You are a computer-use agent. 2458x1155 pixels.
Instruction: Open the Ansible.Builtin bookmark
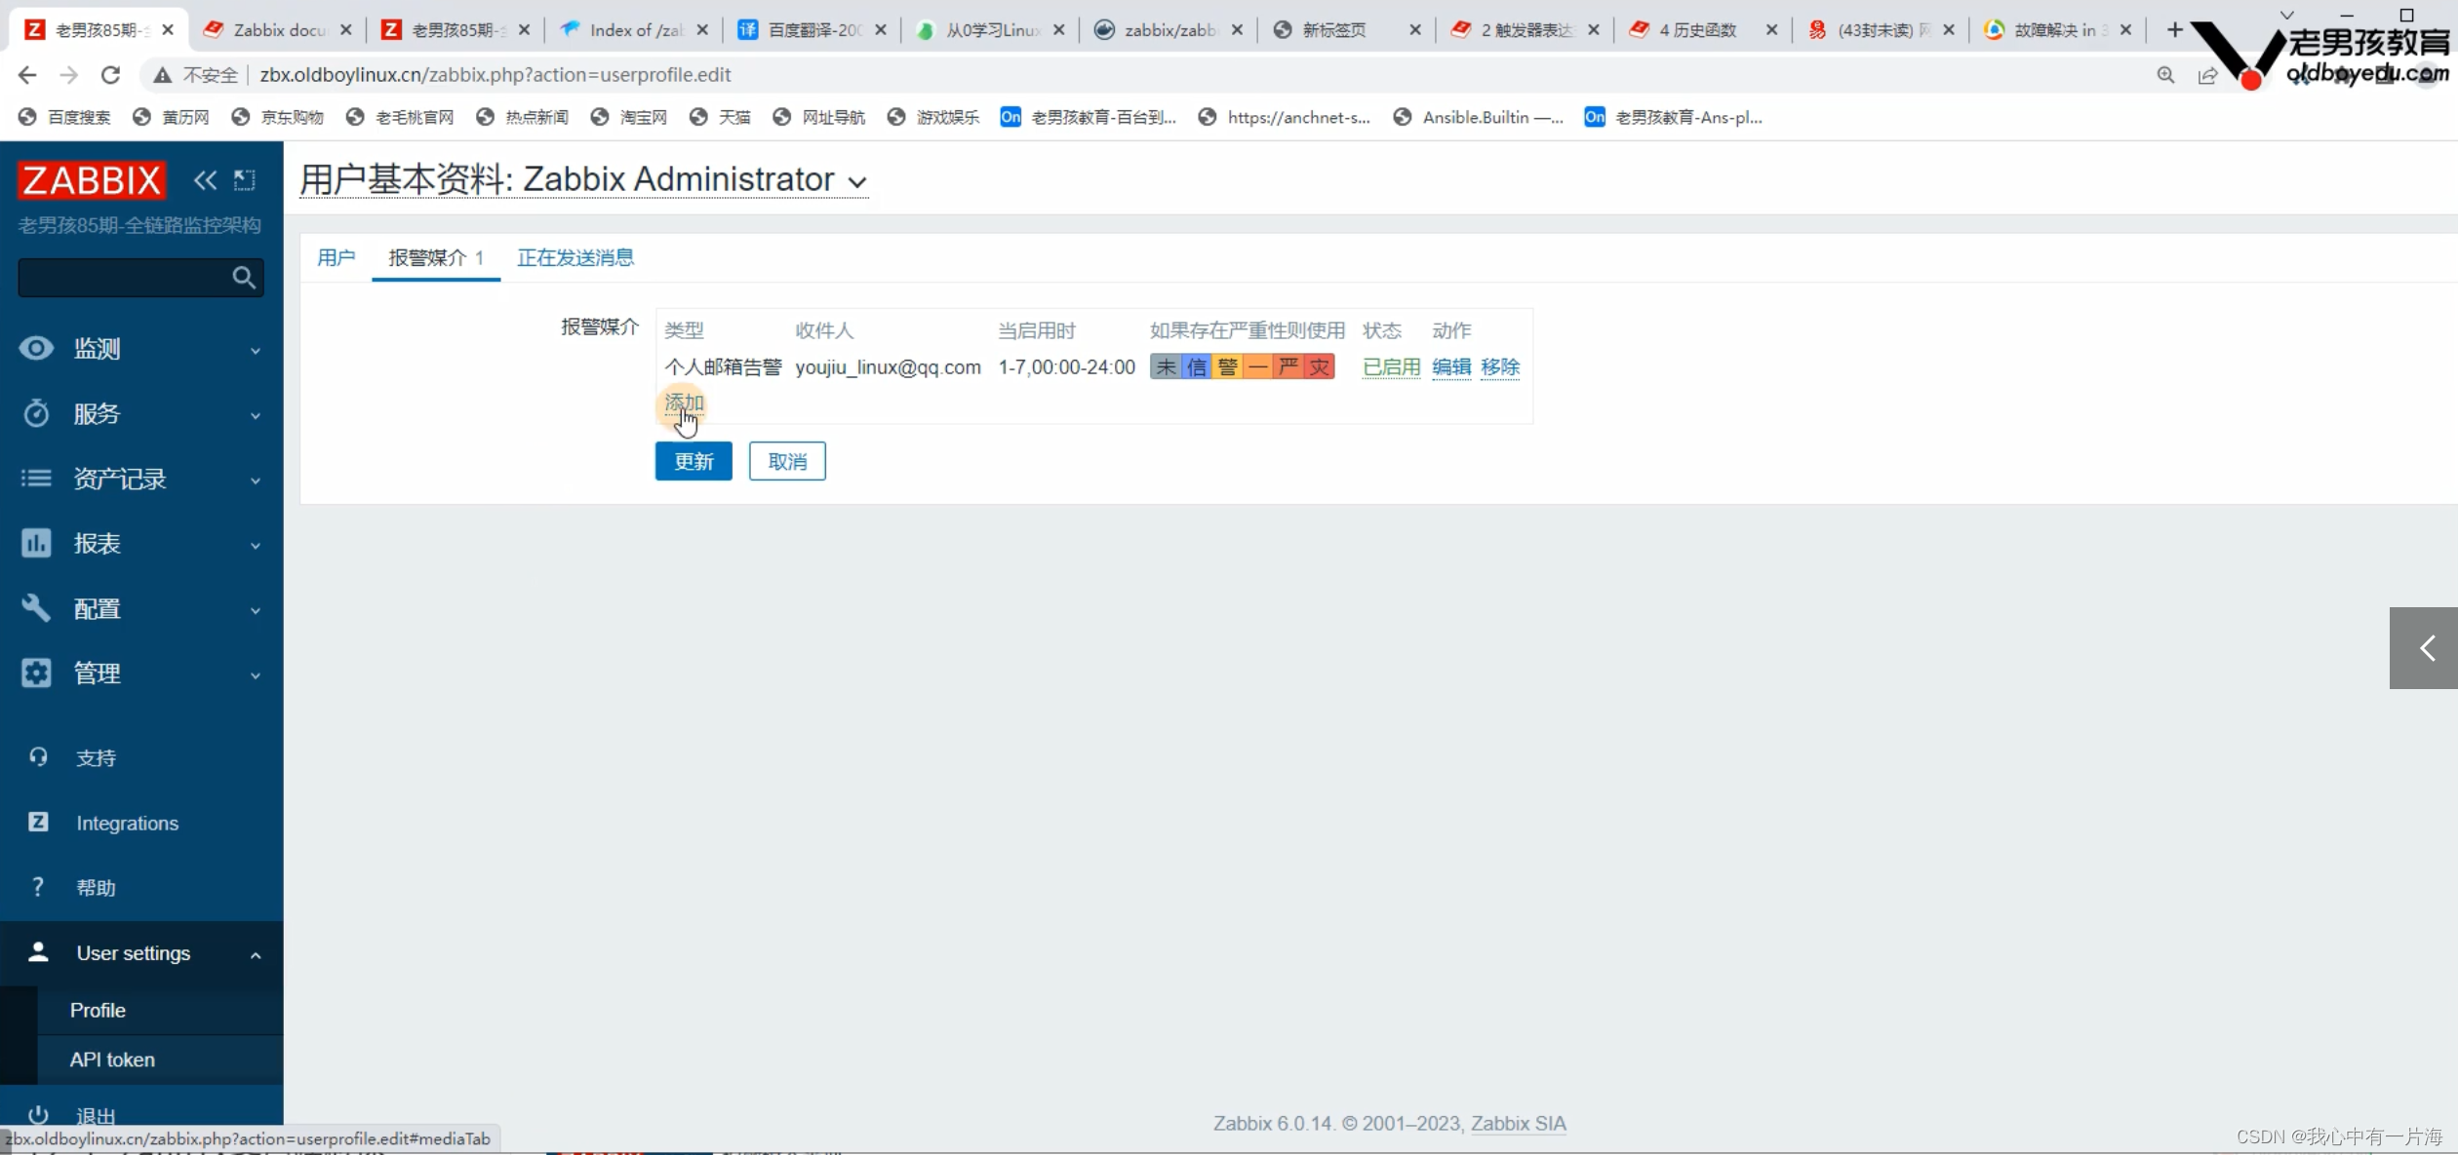coord(1479,117)
